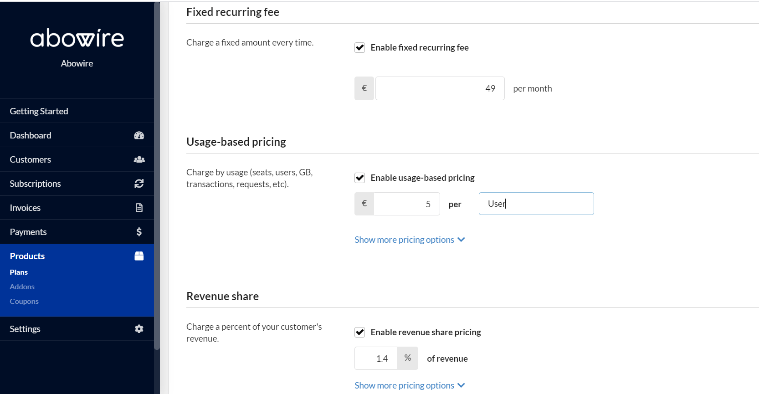Viewport: 759px width, 394px height.
Task: Expand usage-based Show more pricing options
Action: click(x=410, y=240)
